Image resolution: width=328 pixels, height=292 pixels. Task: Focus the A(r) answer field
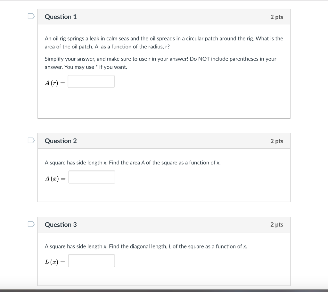tap(91, 81)
